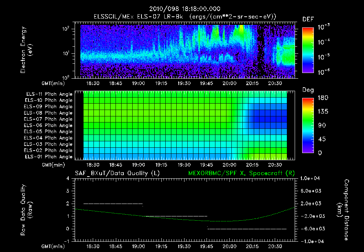Click the 10^-3 value on DEF scale

pos(323,27)
